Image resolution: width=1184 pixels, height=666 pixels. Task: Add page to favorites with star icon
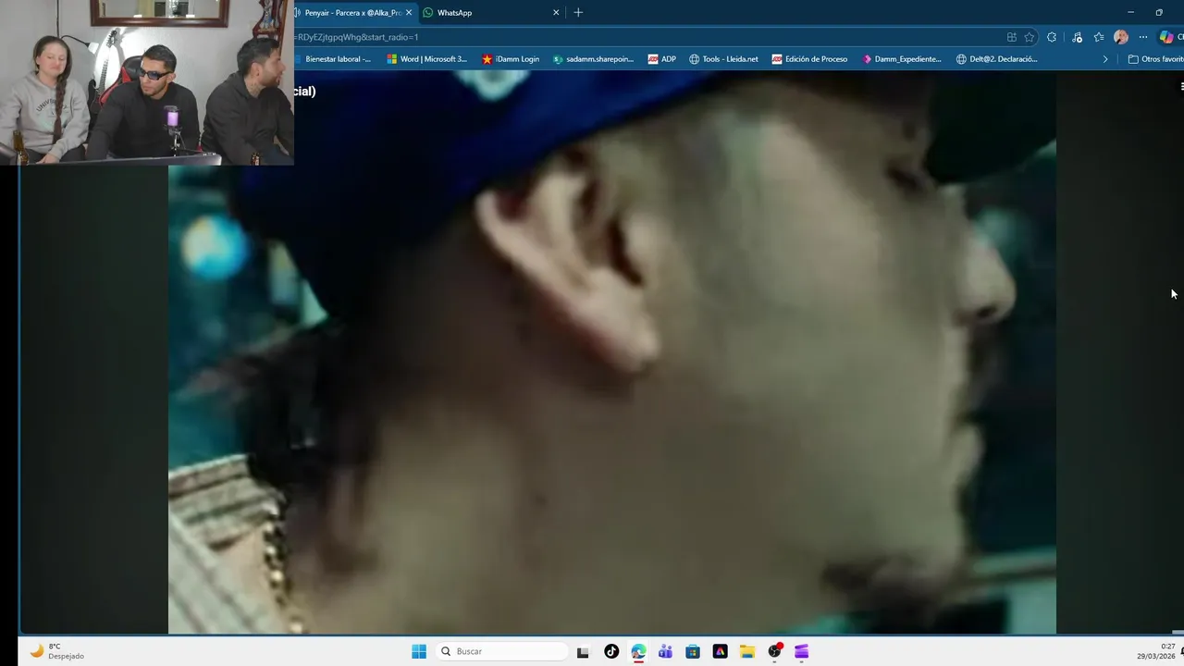click(1029, 37)
